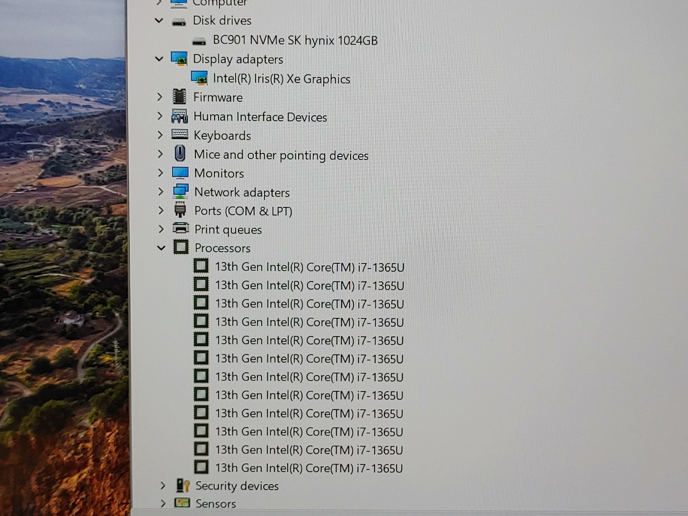
Task: Expand the Security devices node
Action: (163, 485)
